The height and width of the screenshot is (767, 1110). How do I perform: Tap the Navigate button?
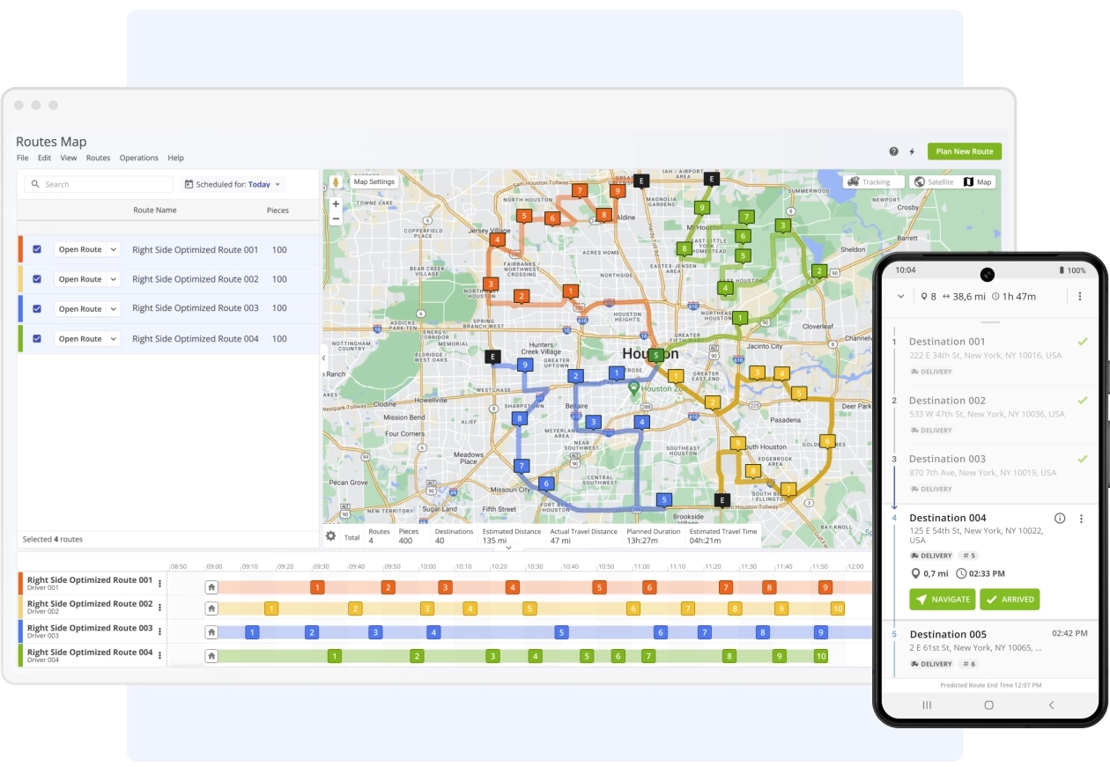943,600
